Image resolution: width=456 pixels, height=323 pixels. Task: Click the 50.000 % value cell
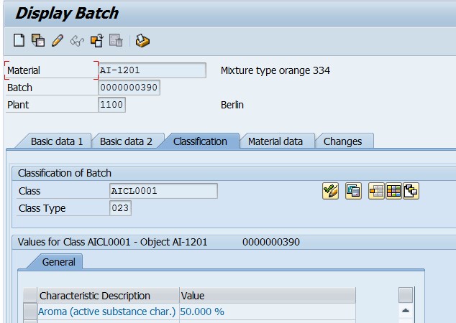click(267, 312)
